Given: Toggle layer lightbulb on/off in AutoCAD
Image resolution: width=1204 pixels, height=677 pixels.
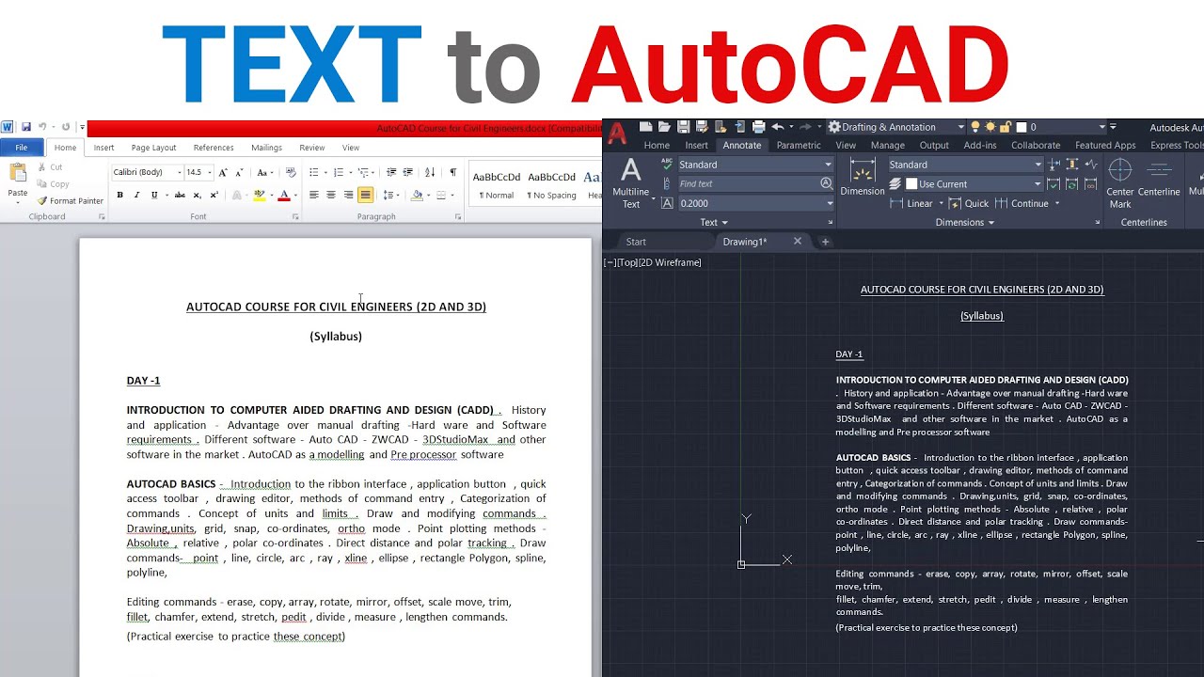Looking at the screenshot, I should (975, 127).
